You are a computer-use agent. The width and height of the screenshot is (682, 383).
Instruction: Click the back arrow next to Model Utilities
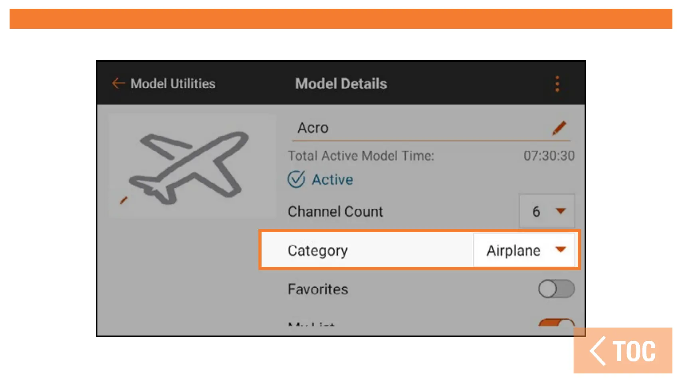[118, 83]
